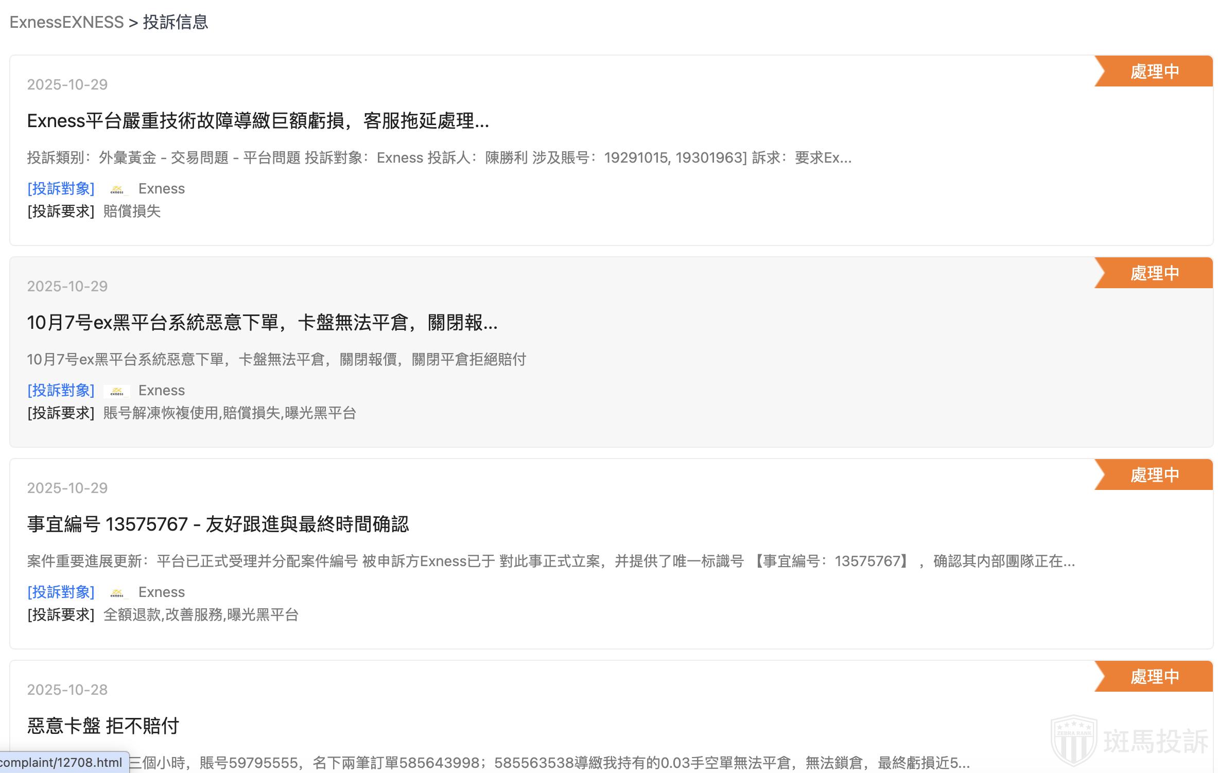Click the 投訴信息 breadcrumb text
Viewport: 1218px width, 773px height.
coord(175,22)
